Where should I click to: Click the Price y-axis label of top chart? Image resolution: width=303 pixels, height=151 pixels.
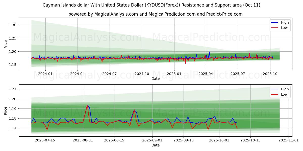(x=6, y=44)
